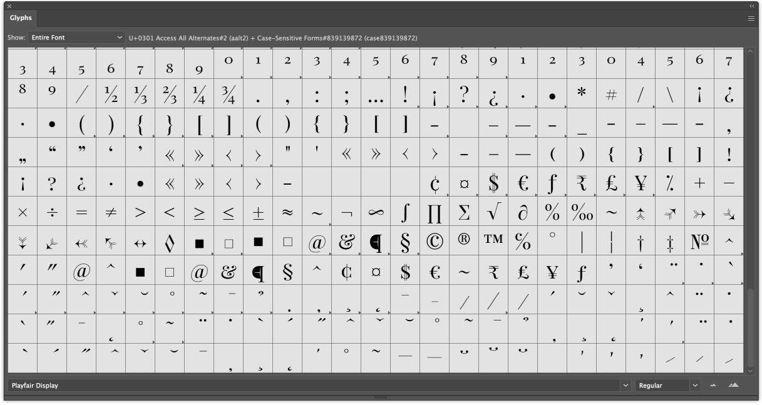Pick the summation Σ glyph
The width and height of the screenshot is (762, 405).
coord(464,212)
